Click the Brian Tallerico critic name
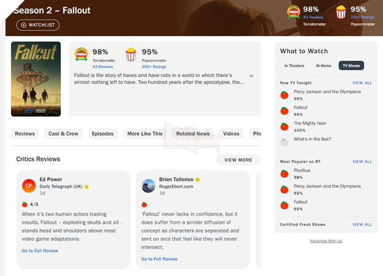383x276 pixels. [176, 179]
